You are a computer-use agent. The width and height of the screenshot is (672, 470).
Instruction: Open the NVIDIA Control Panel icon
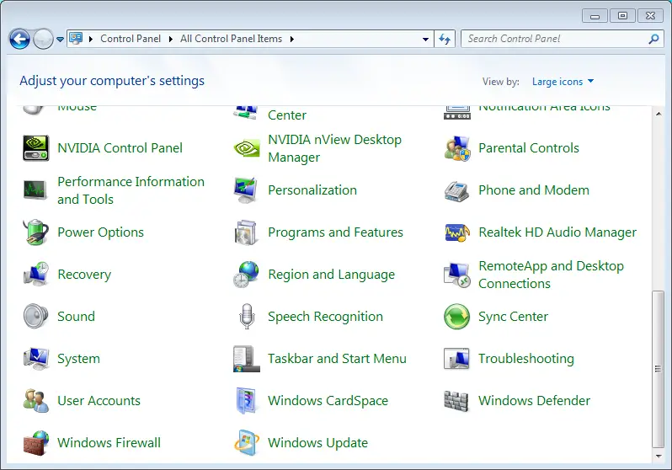[x=35, y=148]
